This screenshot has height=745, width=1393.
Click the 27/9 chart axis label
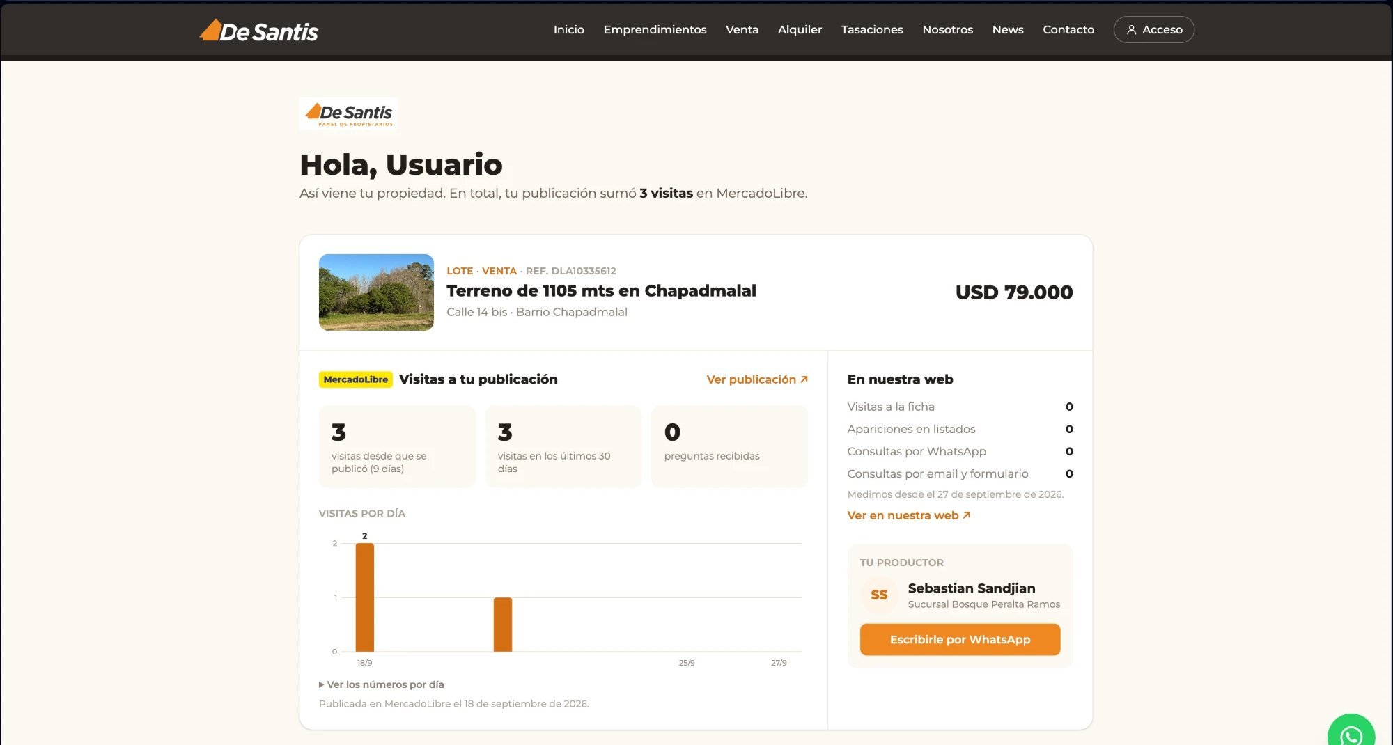pyautogui.click(x=778, y=663)
